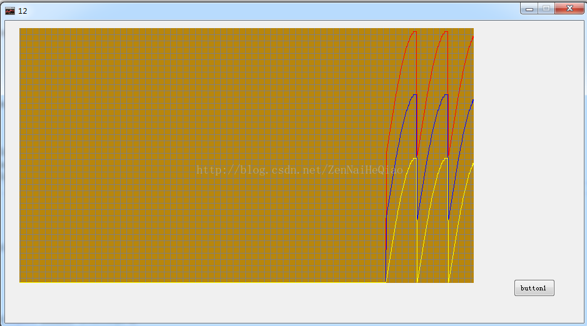Maximize the 12 window
The height and width of the screenshot is (326, 587).
pyautogui.click(x=546, y=8)
